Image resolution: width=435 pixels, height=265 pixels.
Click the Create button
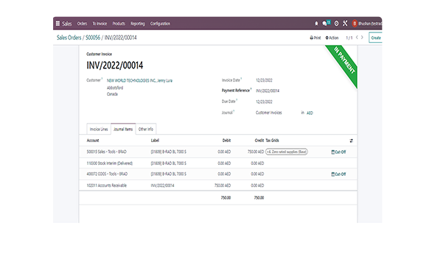(x=375, y=38)
